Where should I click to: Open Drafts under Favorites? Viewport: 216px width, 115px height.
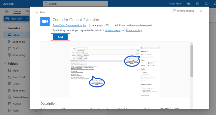(16, 49)
